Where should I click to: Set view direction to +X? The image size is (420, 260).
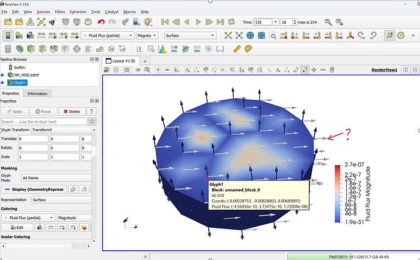(x=284, y=35)
